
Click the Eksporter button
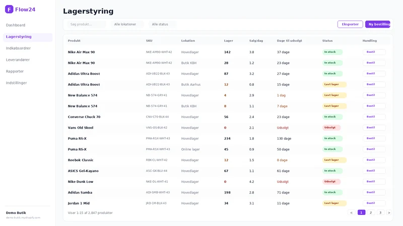click(350, 24)
